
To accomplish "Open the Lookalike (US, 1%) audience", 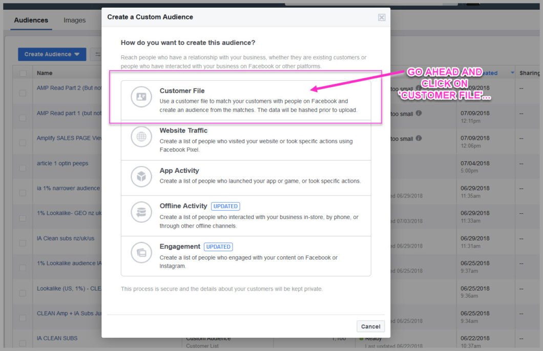I will point(69,289).
